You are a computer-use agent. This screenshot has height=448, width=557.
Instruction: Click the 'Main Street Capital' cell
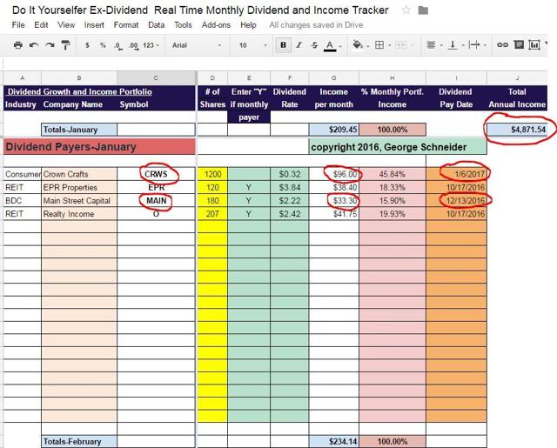pyautogui.click(x=79, y=201)
